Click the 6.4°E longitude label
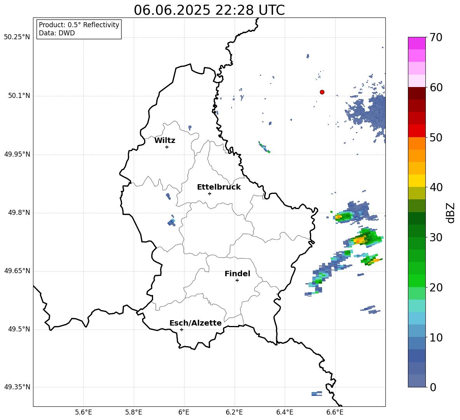 coord(284,413)
